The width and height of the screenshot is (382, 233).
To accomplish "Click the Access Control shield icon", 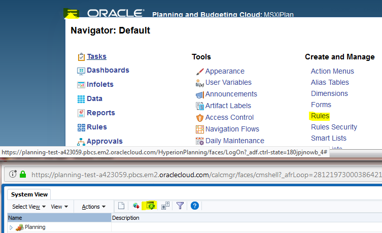I will coord(199,118).
